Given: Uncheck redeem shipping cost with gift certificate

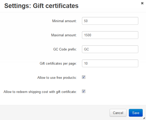Looking at the screenshot, I should tap(84, 91).
